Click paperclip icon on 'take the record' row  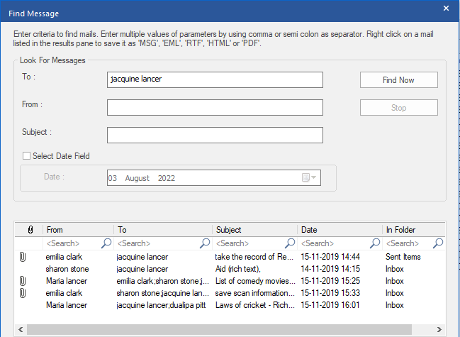[23, 257]
